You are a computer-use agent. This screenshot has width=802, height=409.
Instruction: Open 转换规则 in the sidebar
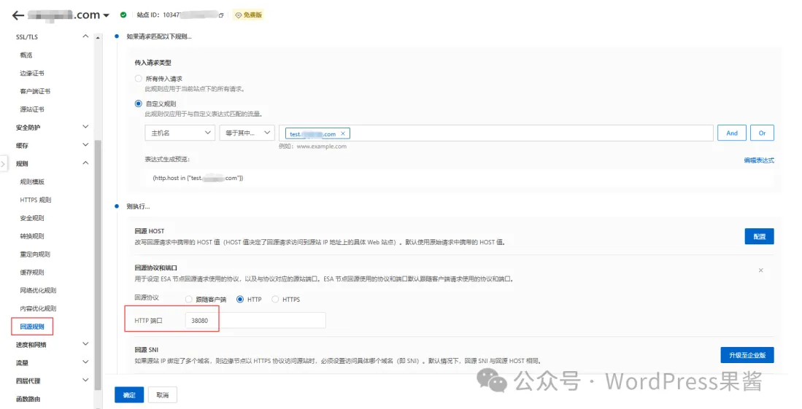click(x=31, y=236)
